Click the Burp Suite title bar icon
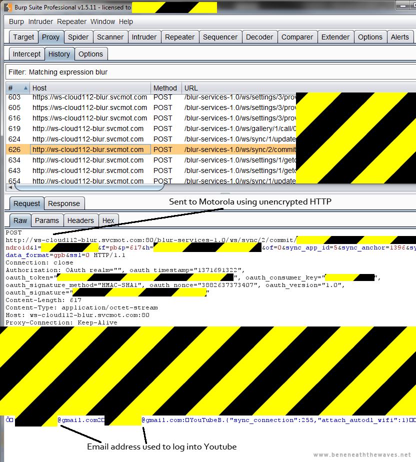This screenshot has height=462, width=416. [8, 7]
